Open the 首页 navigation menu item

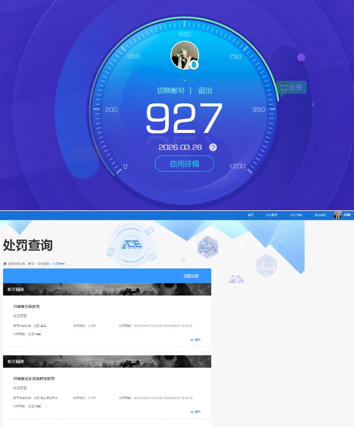coord(250,215)
